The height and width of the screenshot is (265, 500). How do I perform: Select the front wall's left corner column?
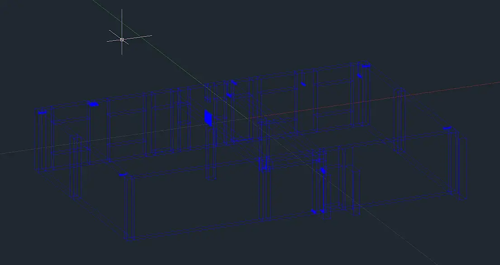pyautogui.click(x=129, y=207)
